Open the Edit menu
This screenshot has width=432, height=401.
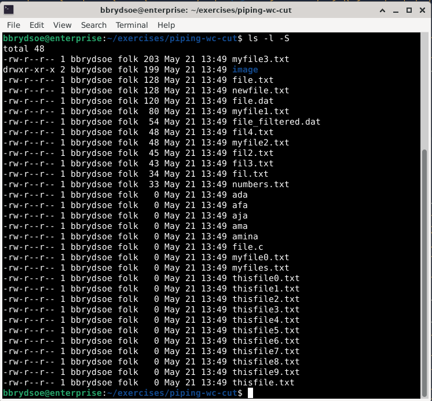(36, 25)
